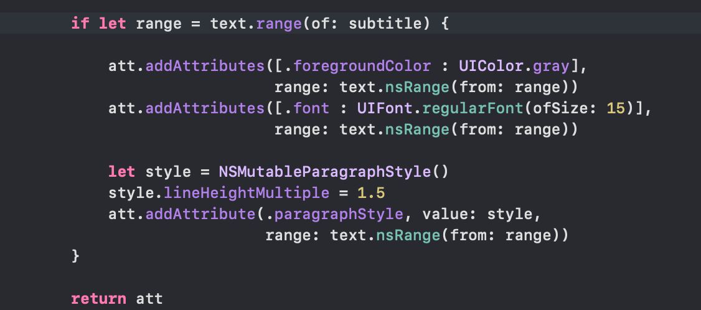The height and width of the screenshot is (310, 701).
Task: Click the 'of:' label in the range call
Action: pyautogui.click(x=325, y=23)
